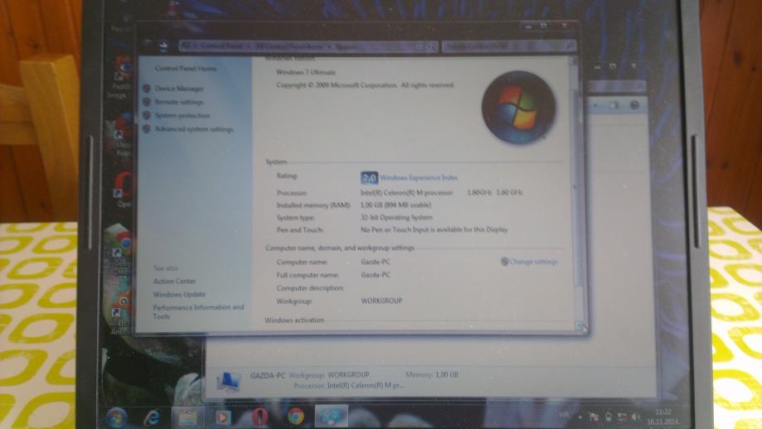Click the Intel Celeron M processor text
This screenshot has height=429, width=762.
tap(407, 193)
